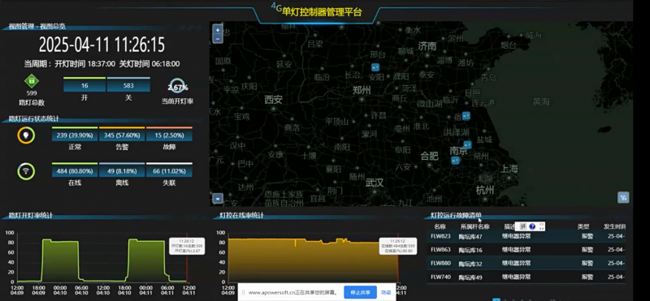The height and width of the screenshot is (301, 650).
Task: Collapse overview map via bottom-left map button
Action: coord(218,198)
